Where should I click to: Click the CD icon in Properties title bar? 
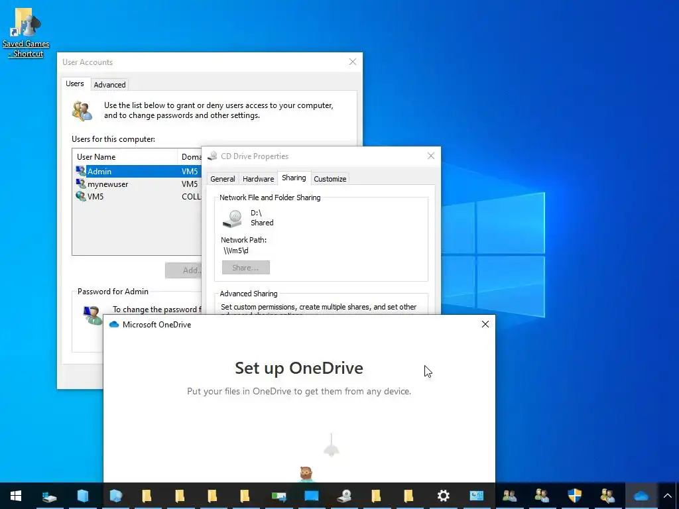click(x=212, y=156)
